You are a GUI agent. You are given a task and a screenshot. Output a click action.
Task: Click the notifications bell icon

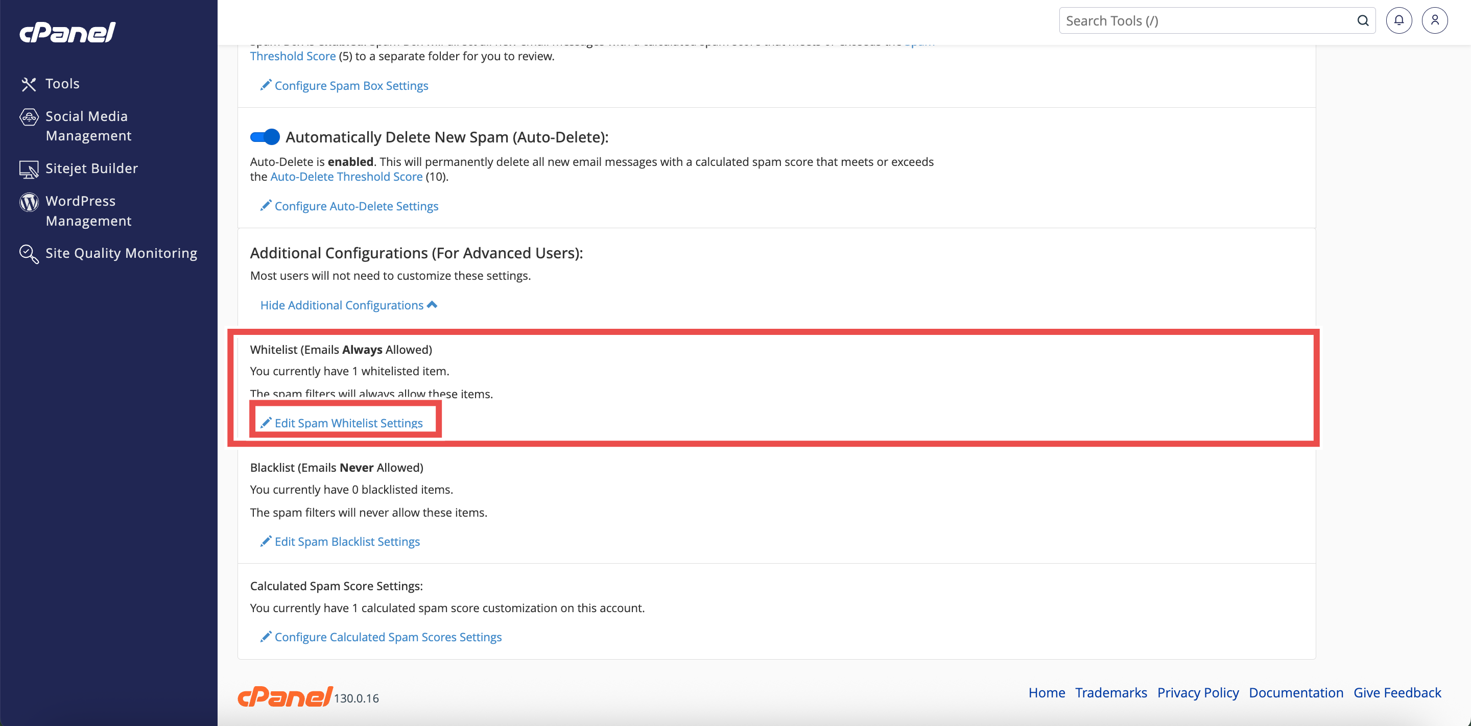click(1398, 20)
